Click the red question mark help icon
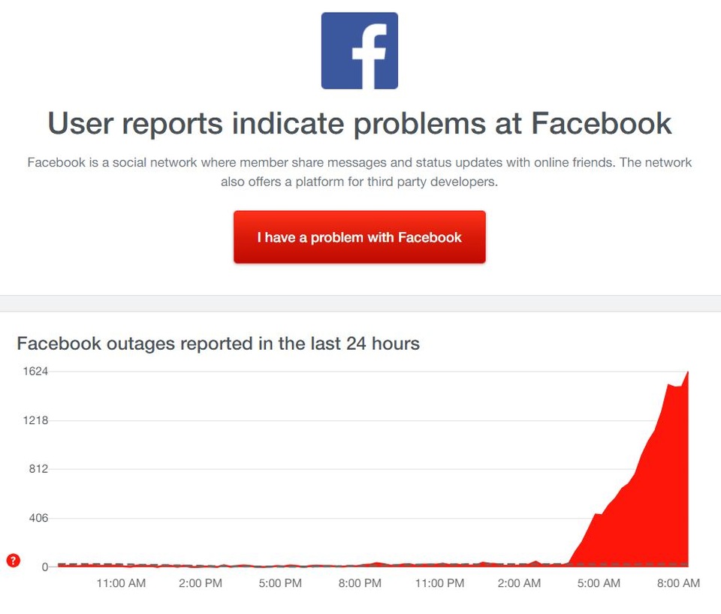Image resolution: width=721 pixels, height=614 pixels. point(13,560)
